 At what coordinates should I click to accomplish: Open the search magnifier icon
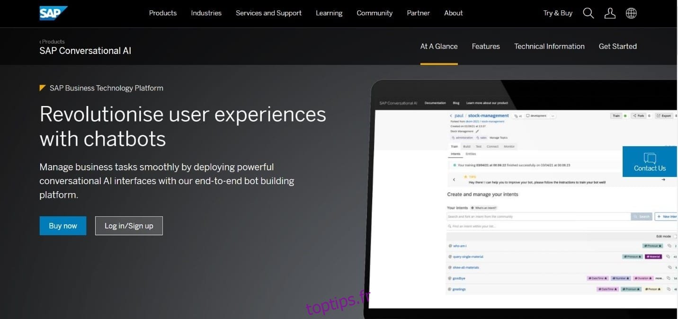click(588, 13)
